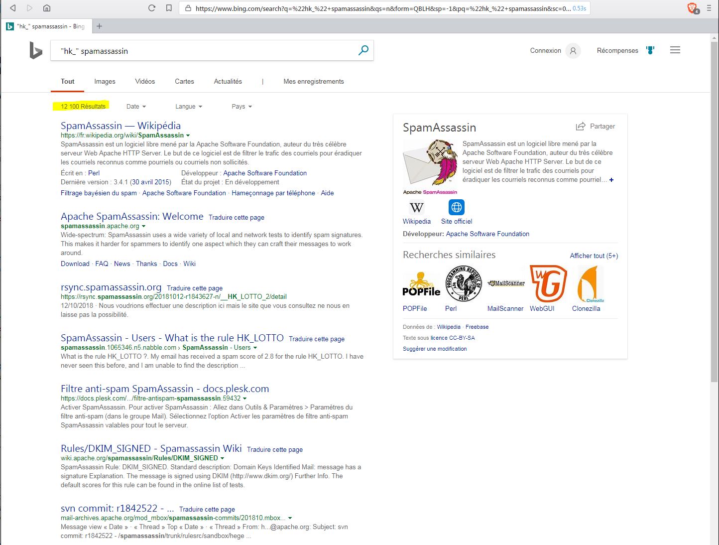The height and width of the screenshot is (545, 719).
Task: Click the magnifying glass search icon
Action: (x=363, y=50)
